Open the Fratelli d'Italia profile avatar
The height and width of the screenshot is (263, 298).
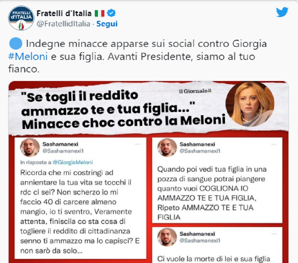pyautogui.click(x=21, y=18)
